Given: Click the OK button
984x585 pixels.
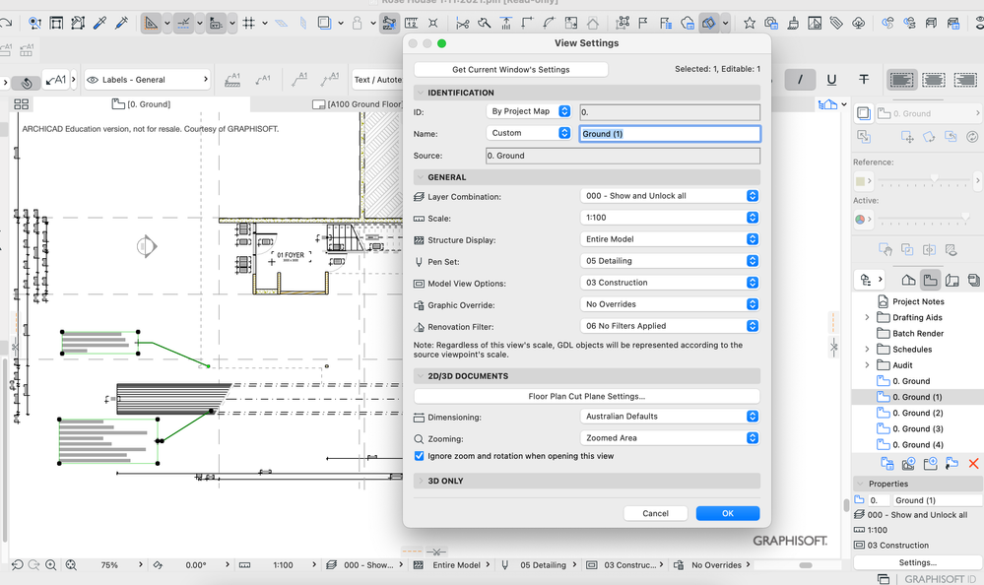Looking at the screenshot, I should 727,513.
